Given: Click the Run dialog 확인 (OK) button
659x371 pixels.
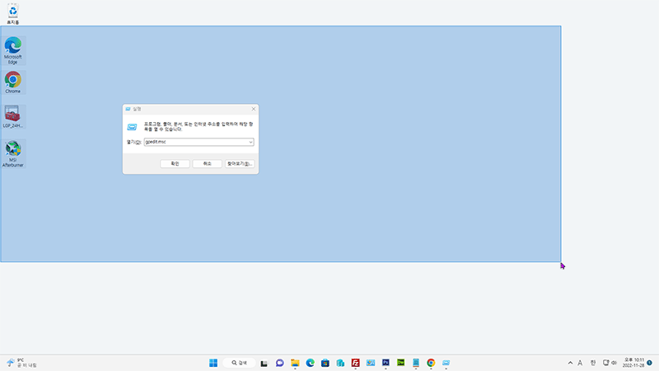Looking at the screenshot, I should [x=175, y=163].
